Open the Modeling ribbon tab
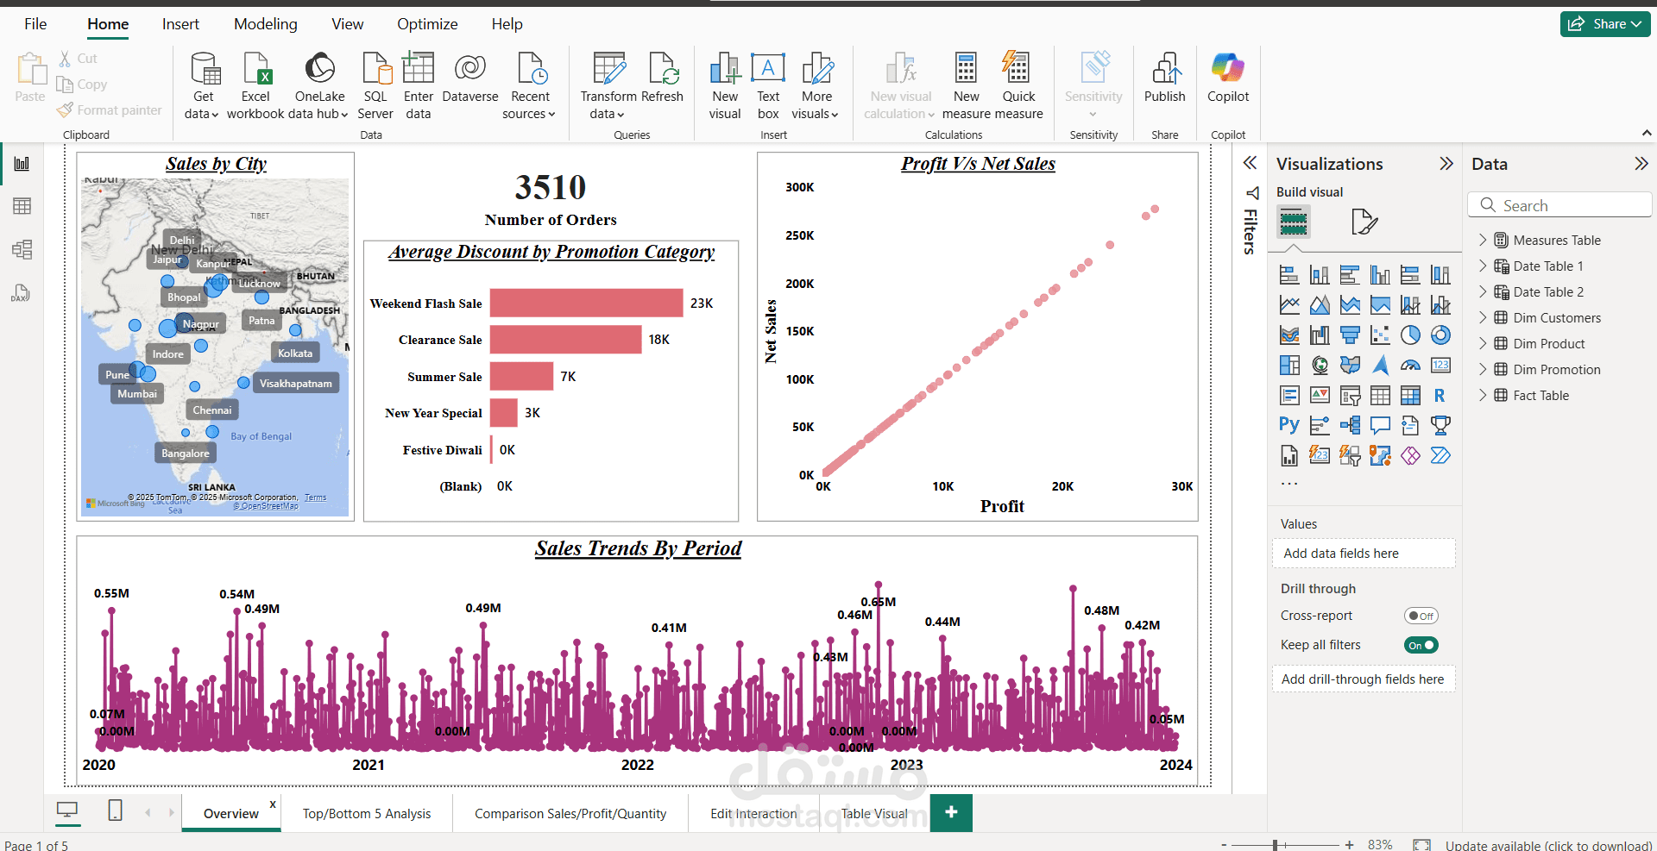 [266, 24]
